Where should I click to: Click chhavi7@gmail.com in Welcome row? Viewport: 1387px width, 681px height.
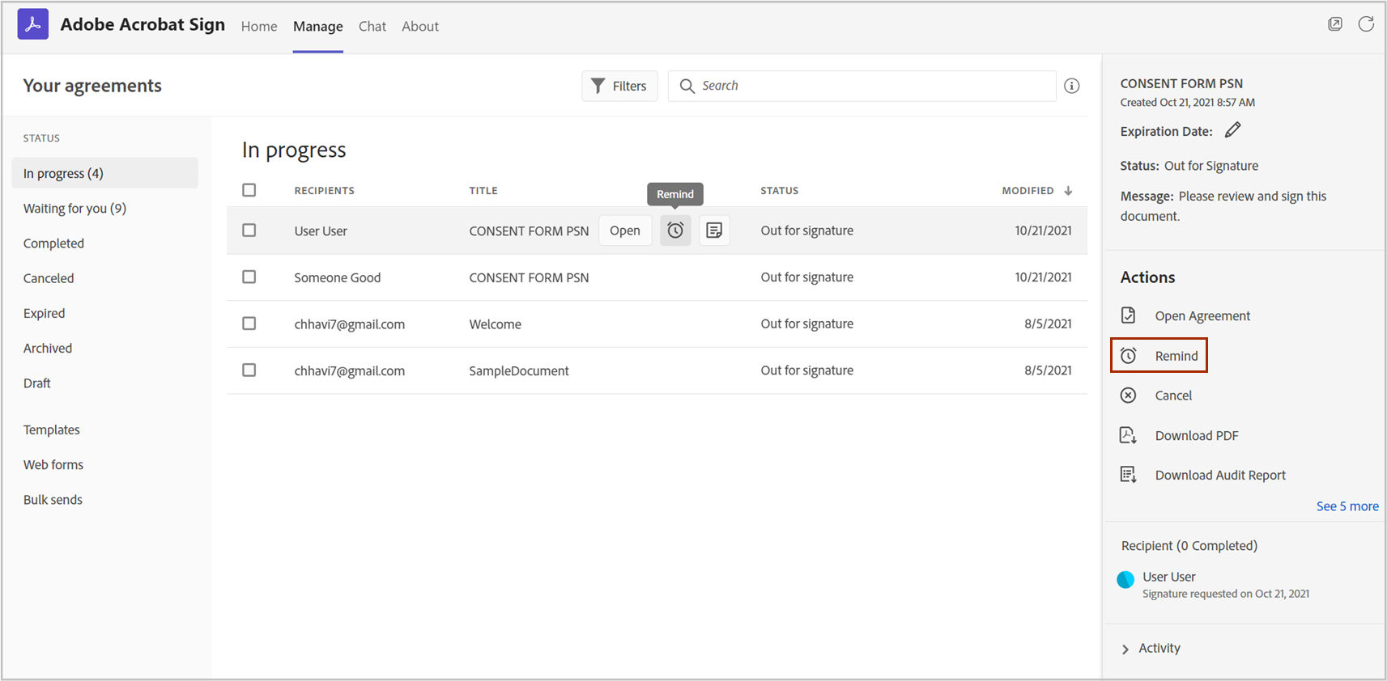coord(350,324)
